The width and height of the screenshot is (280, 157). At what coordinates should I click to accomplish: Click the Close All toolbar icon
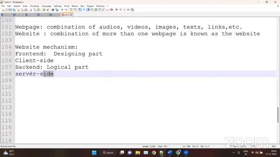pos(22,10)
